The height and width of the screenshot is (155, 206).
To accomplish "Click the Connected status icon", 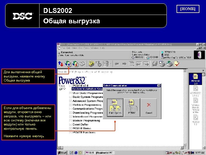I will coord(59,53).
